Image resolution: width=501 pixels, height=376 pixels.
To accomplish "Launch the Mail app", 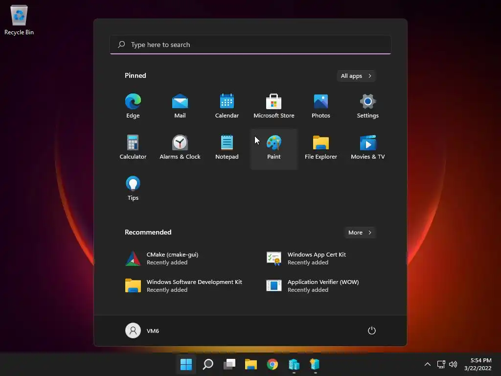I will (x=180, y=106).
